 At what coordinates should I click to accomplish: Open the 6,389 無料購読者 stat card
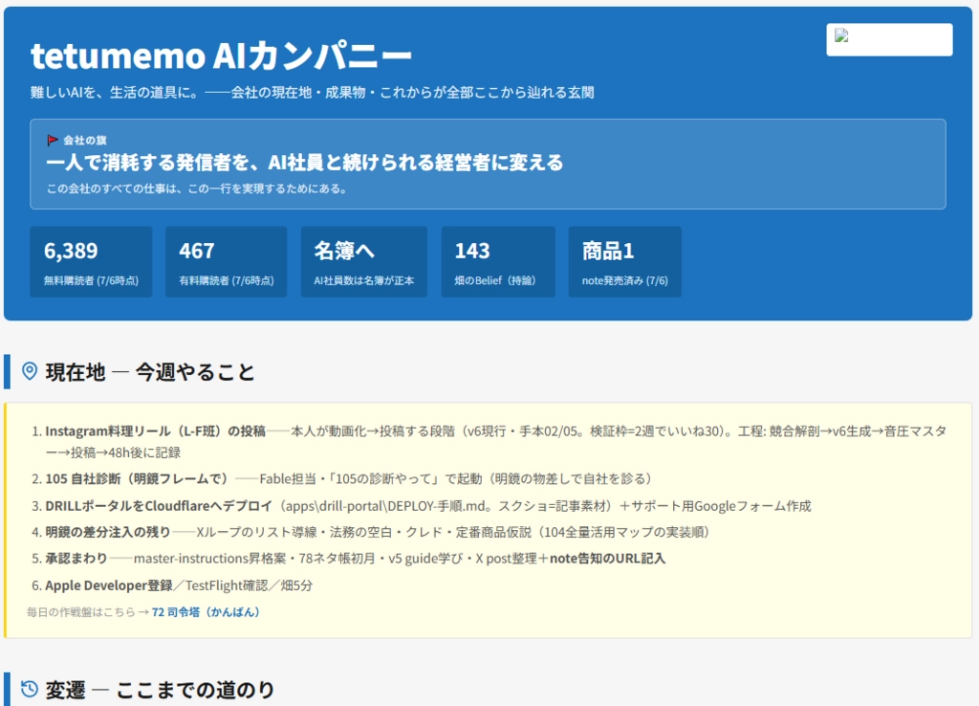[x=91, y=262]
